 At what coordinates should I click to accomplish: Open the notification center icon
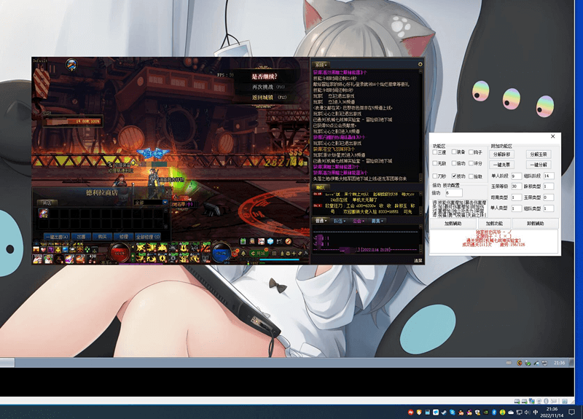coord(571,412)
